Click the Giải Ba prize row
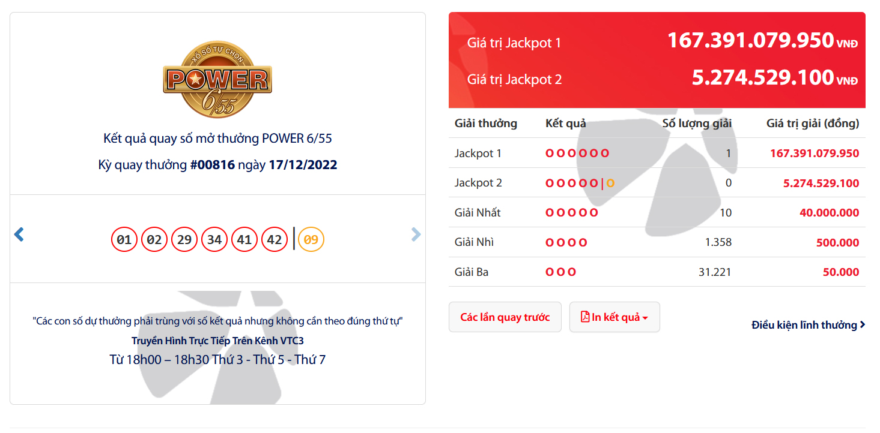The image size is (880, 433). (657, 272)
